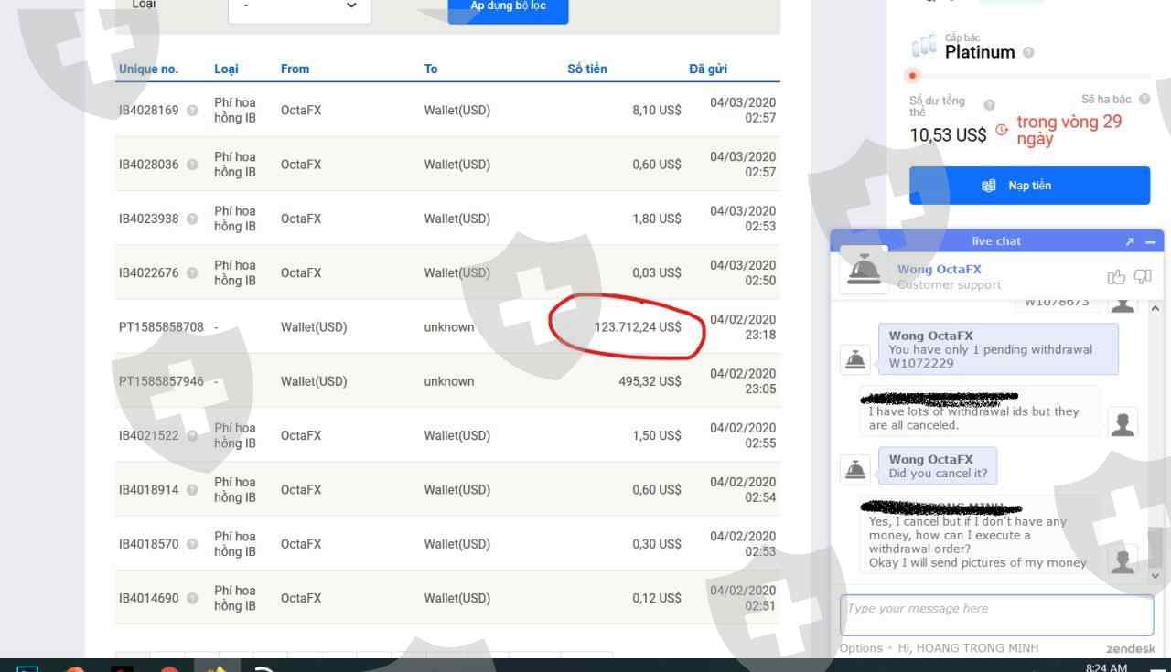
Task: Click the 10,53 US$ total balance
Action: click(948, 135)
